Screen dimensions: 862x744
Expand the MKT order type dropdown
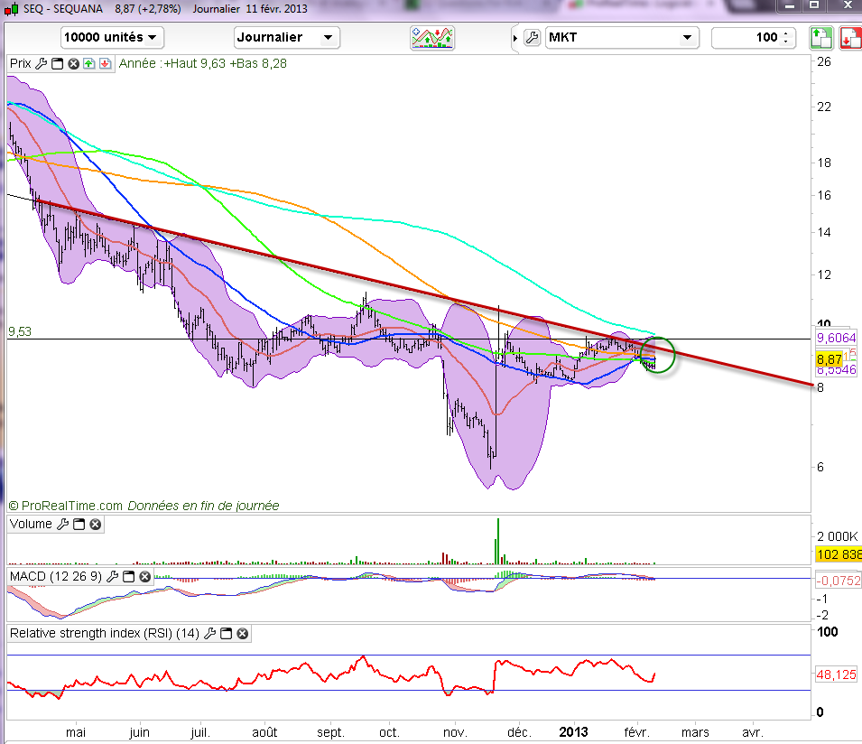622,37
